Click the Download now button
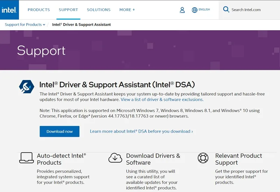This screenshot has width=280, height=192. coord(59,132)
